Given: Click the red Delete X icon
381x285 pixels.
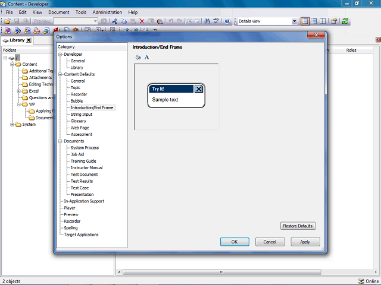Looking at the screenshot, I should pos(142,21).
